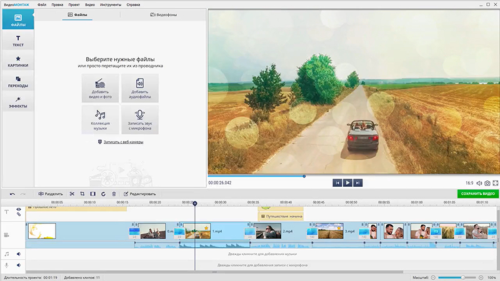Open the Эффекты sidebar section

(18, 102)
